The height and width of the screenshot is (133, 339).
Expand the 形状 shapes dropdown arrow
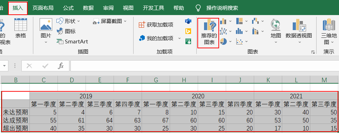(x=79, y=21)
